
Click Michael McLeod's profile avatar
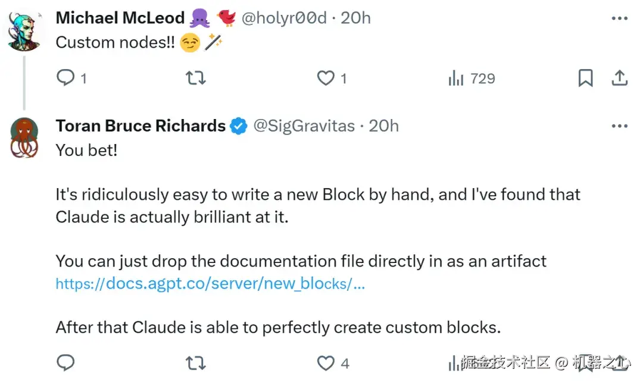point(24,31)
